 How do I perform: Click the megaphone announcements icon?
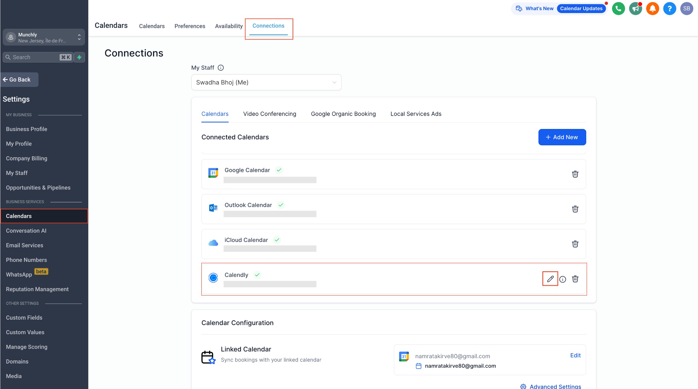pos(635,9)
